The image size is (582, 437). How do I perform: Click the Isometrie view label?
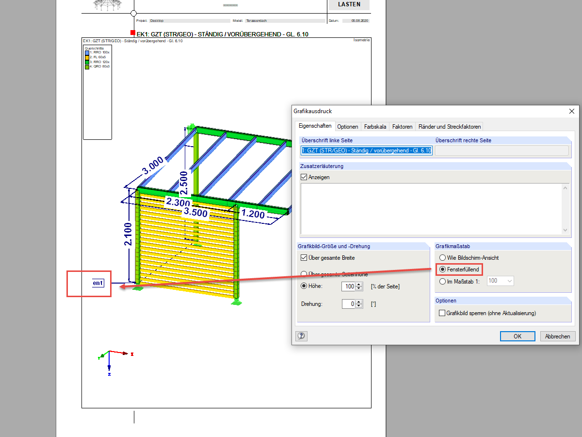coord(362,40)
